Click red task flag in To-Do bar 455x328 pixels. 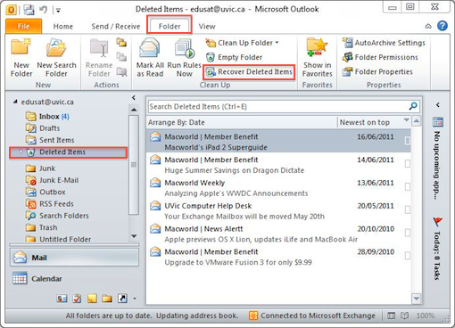click(x=437, y=222)
